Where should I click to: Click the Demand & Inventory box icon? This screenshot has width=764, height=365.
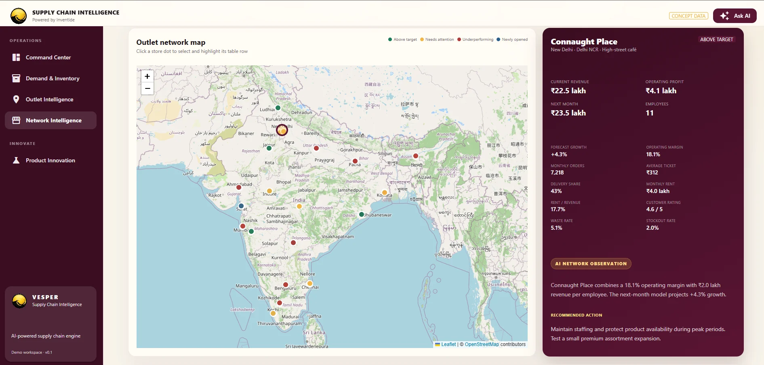click(16, 78)
